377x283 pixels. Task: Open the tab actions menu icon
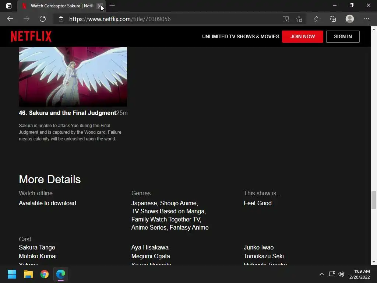(x=9, y=6)
